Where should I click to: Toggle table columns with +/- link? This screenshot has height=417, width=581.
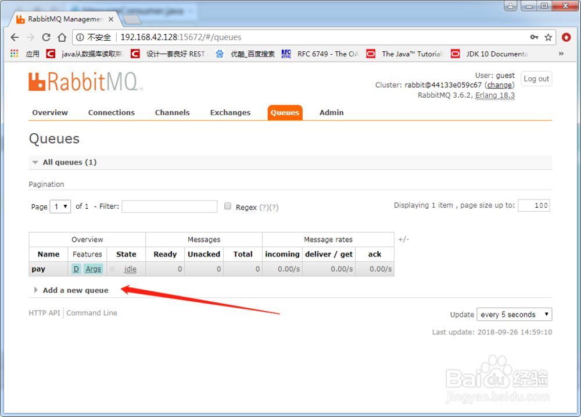(x=404, y=239)
